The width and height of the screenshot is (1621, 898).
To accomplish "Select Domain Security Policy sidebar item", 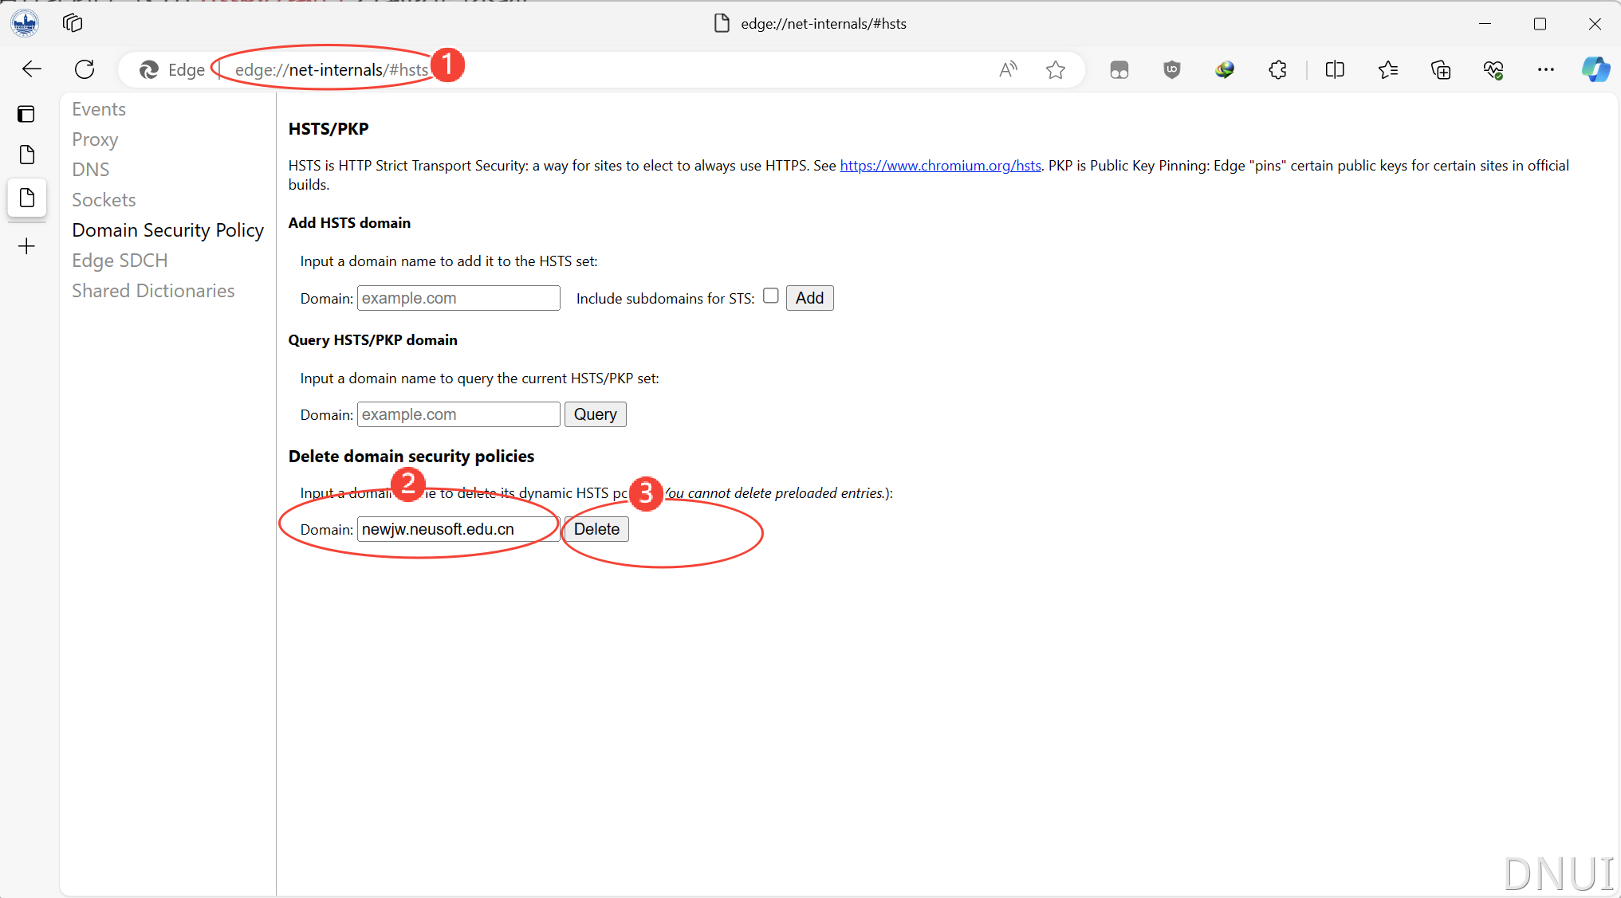I will click(167, 230).
